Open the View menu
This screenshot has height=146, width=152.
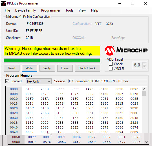click(82, 10)
